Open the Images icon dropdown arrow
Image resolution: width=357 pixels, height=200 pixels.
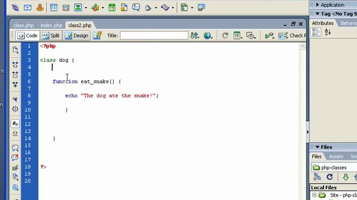(86, 8)
